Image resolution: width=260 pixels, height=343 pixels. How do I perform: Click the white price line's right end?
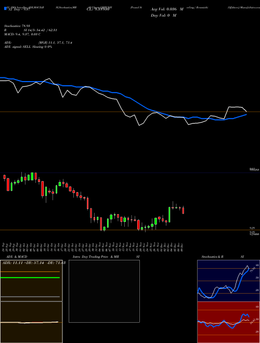246,111
